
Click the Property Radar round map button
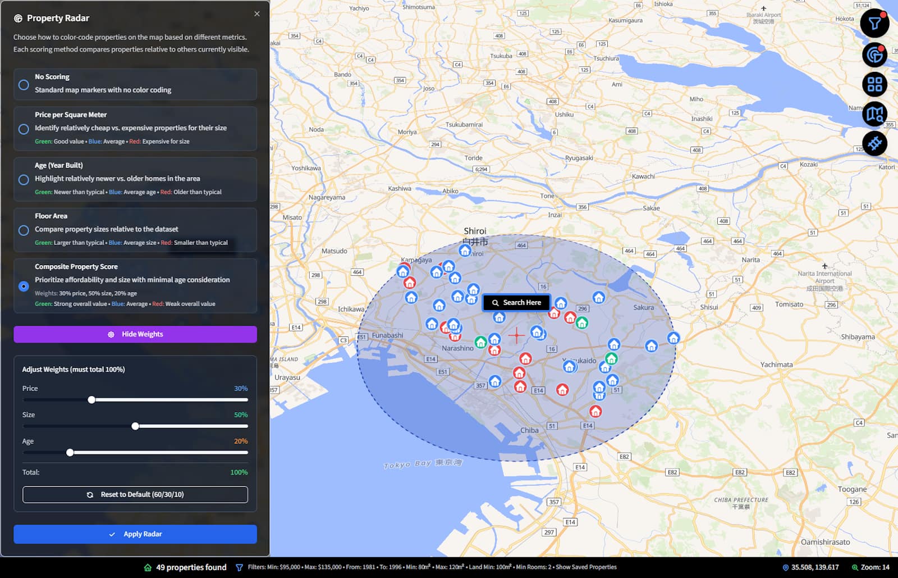point(874,54)
